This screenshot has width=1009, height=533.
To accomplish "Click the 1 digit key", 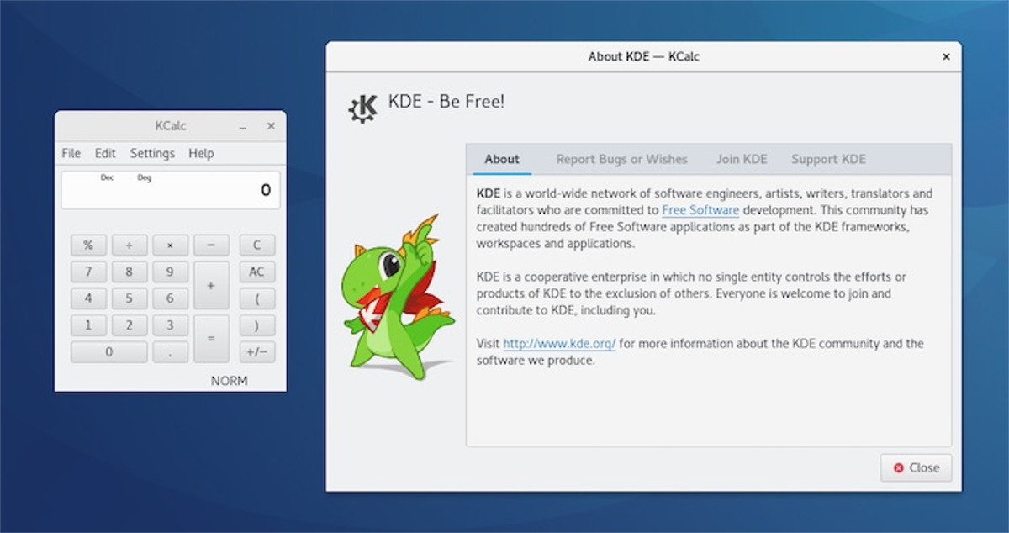I will click(x=88, y=325).
